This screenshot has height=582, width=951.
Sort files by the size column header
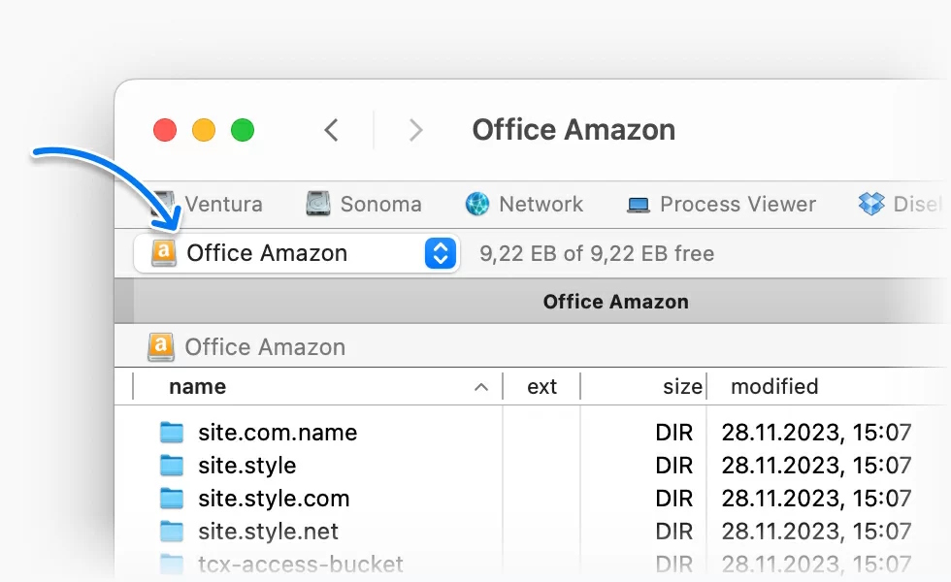(682, 387)
